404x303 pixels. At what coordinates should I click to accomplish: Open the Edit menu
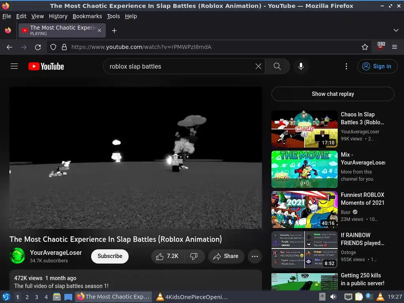21,16
